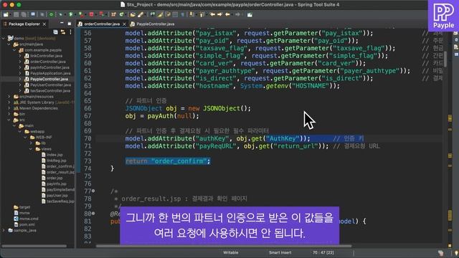Select taxSaveController.java in the tree

click(x=50, y=91)
